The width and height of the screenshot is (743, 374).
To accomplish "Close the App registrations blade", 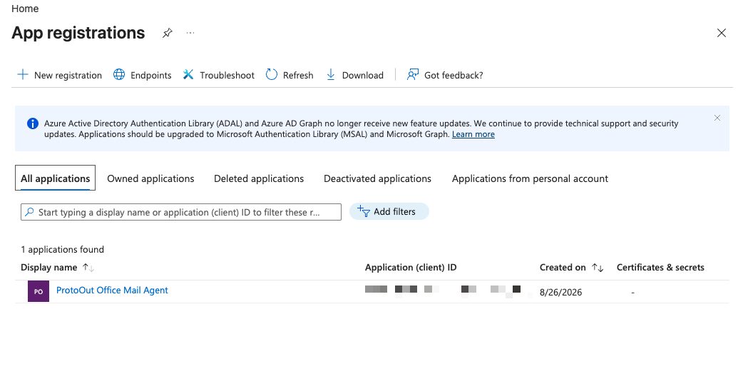I will pos(721,33).
